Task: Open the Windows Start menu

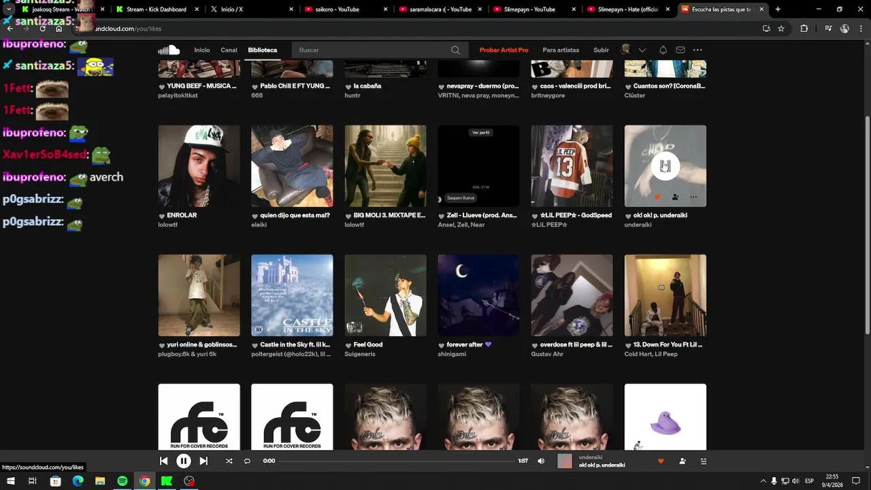Action: [x=10, y=481]
